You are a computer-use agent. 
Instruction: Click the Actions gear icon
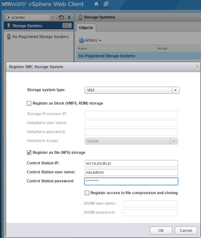81,41
